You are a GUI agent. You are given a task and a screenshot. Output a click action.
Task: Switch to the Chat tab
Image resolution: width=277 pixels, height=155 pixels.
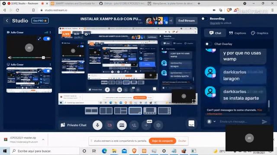pos(215,33)
